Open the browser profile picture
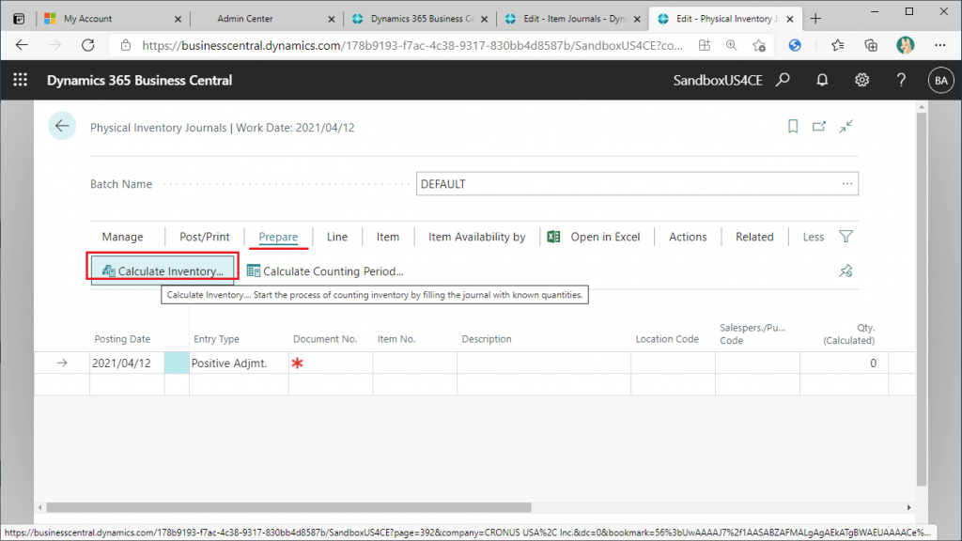Screen dimensions: 962x541 click(x=905, y=45)
